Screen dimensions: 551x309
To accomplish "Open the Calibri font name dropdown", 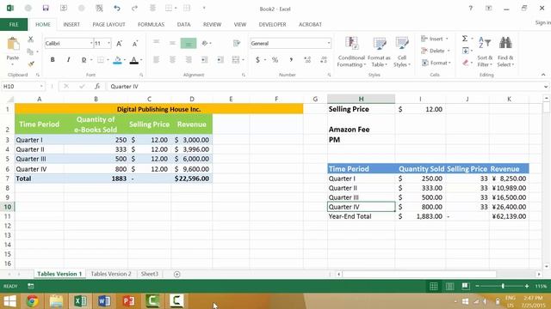I will (91, 44).
